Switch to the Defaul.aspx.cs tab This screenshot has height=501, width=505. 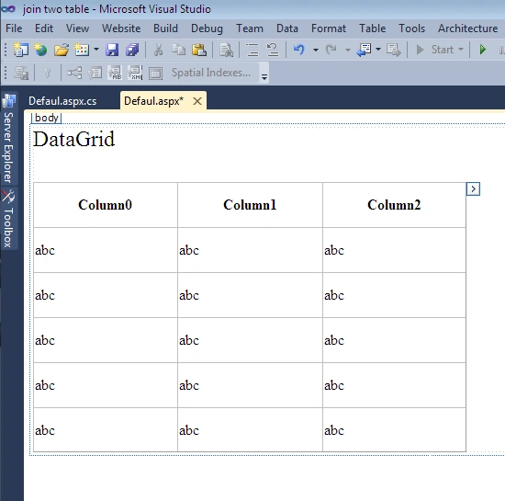click(x=62, y=101)
